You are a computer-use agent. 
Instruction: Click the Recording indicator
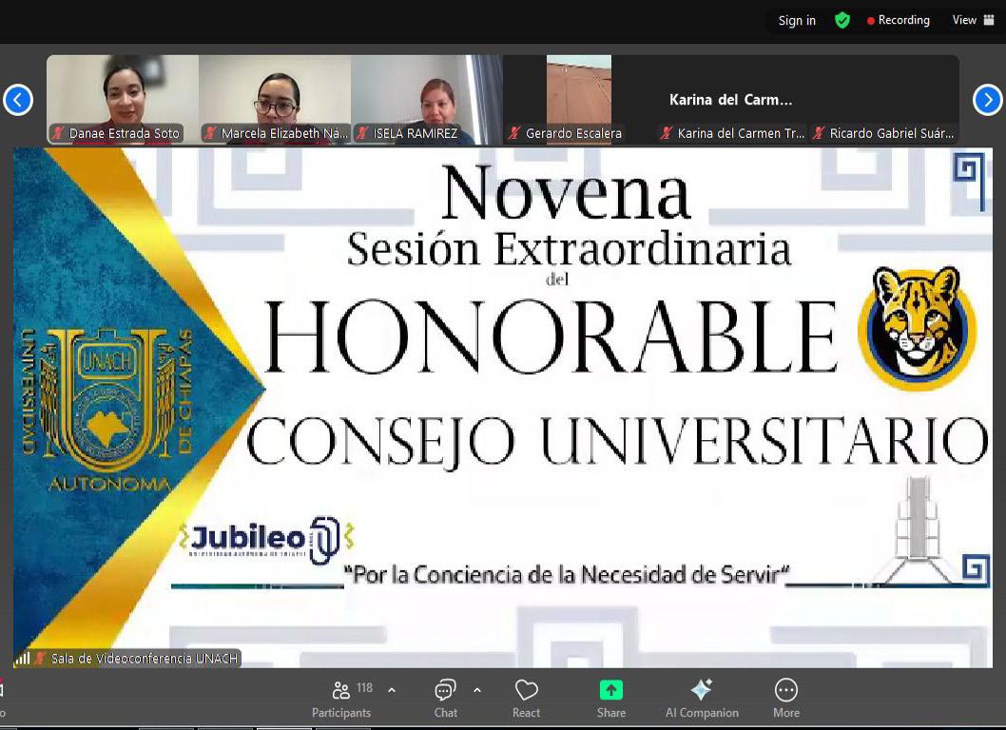click(x=899, y=21)
